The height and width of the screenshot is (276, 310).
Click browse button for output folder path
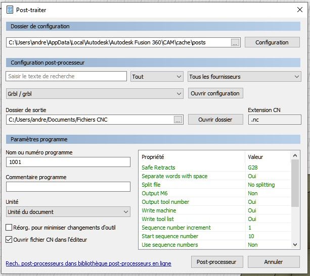pyautogui.click(x=178, y=120)
